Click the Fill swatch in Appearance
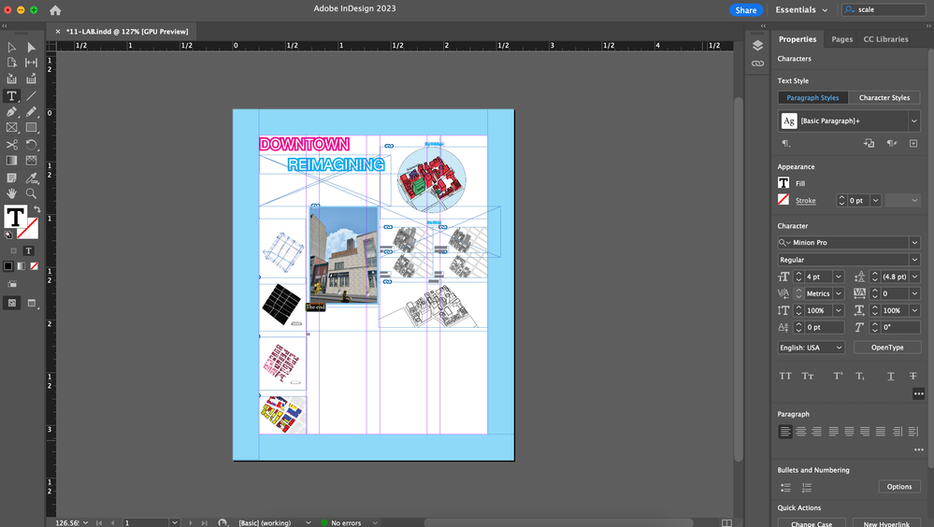 [x=783, y=183]
